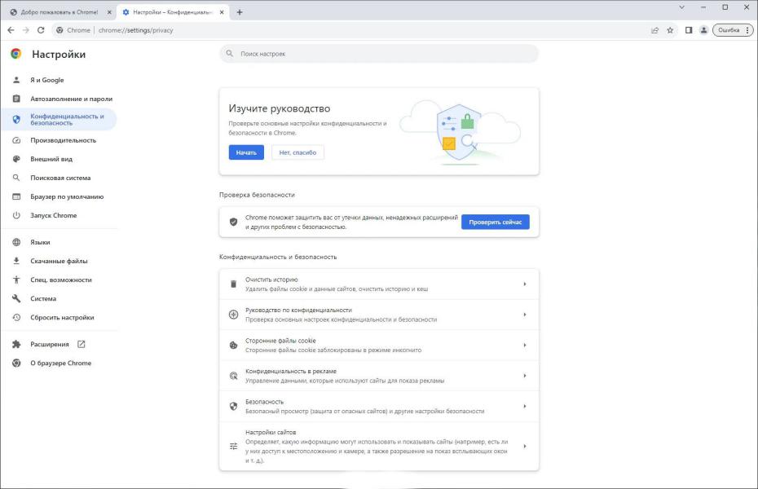The image size is (758, 489).
Task: Click the Конфиденциальность и безопасность section label
Action: coord(278,257)
